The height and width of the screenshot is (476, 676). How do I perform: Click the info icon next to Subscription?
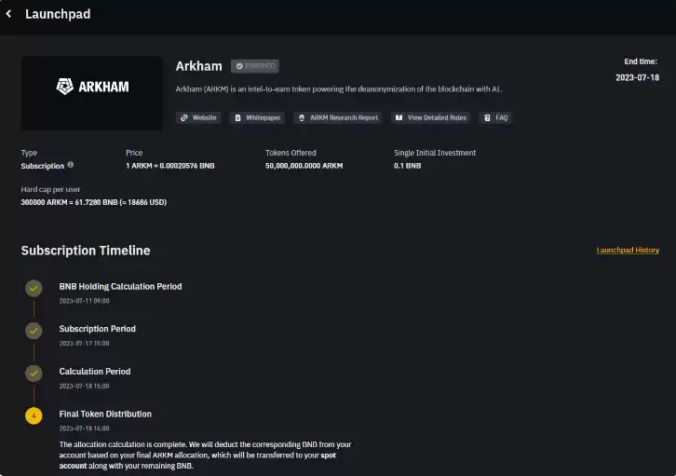click(71, 165)
